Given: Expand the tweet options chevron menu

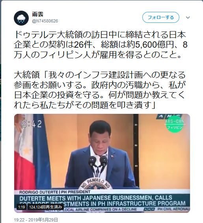Looking at the screenshot, I should click(x=188, y=17).
